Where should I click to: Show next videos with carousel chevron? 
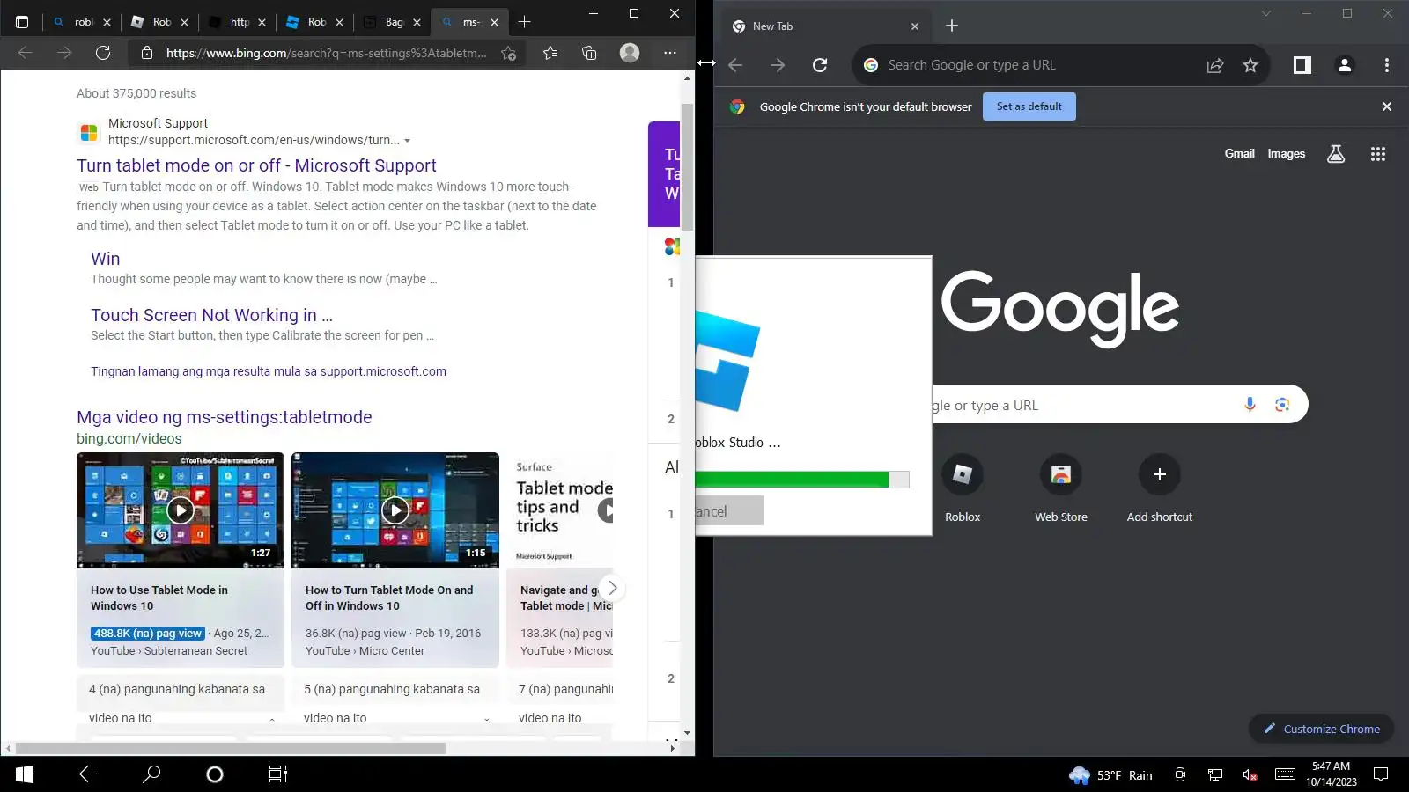(613, 588)
